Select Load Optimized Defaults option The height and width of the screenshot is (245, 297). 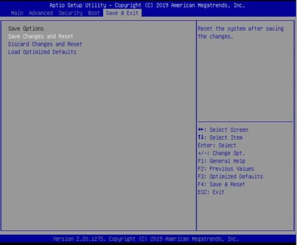click(42, 52)
